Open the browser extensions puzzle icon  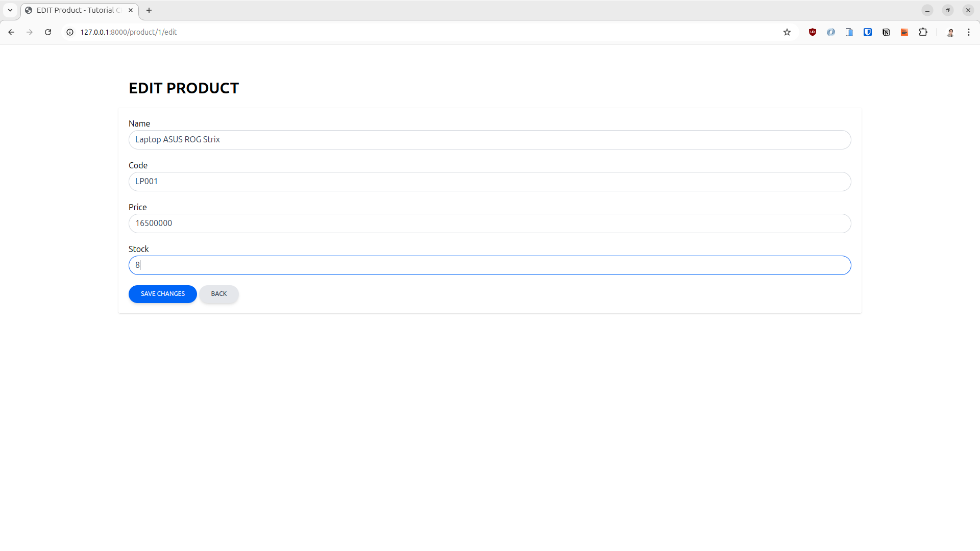tap(923, 32)
